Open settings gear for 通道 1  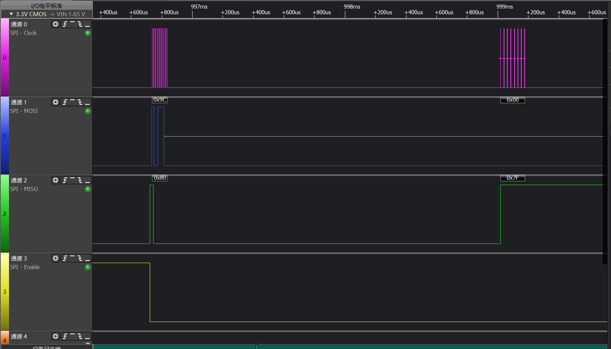tap(56, 102)
